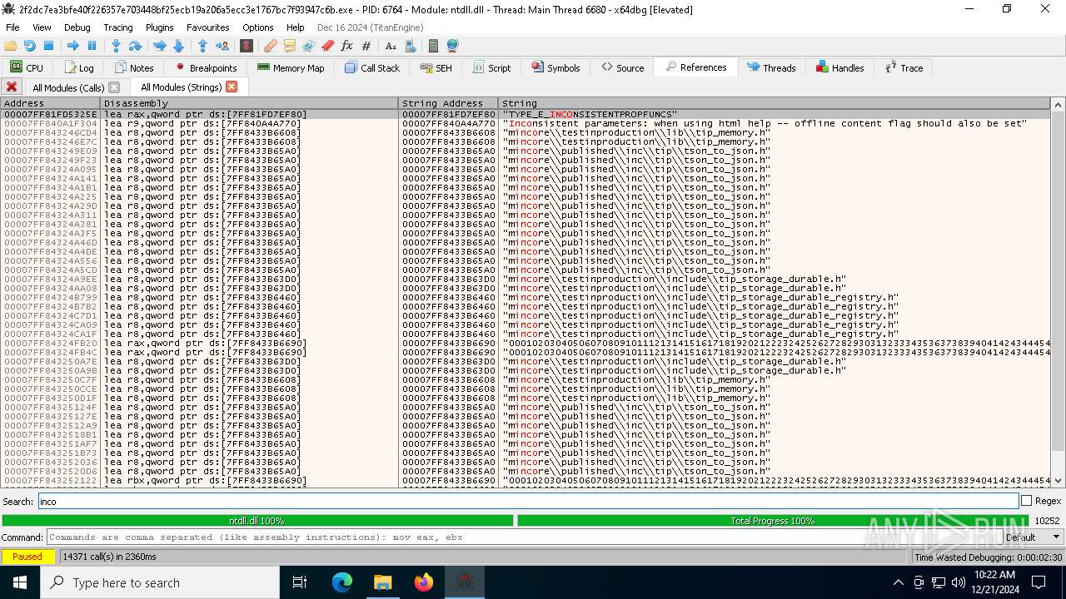Open Firefox from the Windows taskbar
Image resolution: width=1066 pixels, height=599 pixels.
(x=424, y=582)
